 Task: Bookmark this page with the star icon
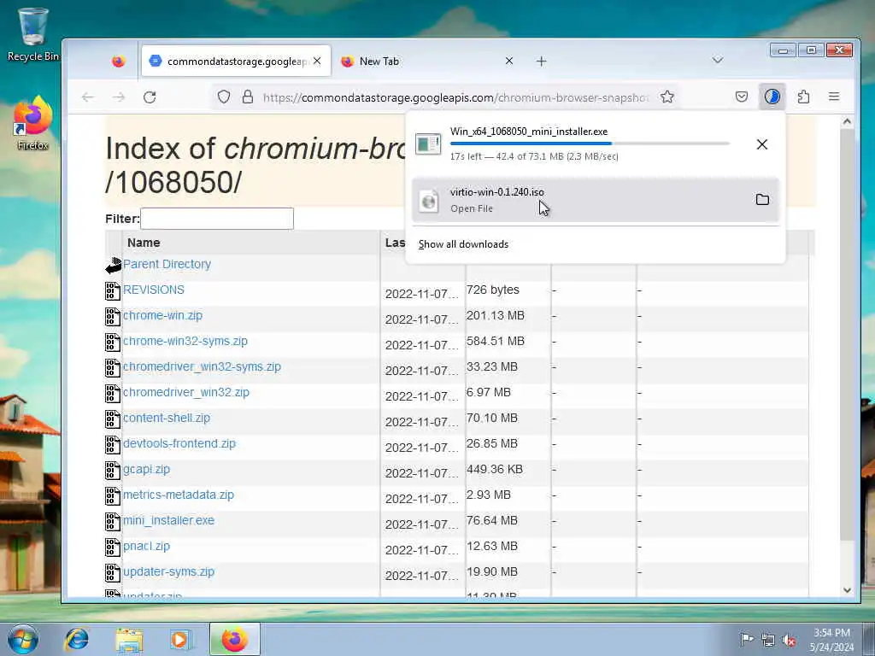pyautogui.click(x=667, y=97)
